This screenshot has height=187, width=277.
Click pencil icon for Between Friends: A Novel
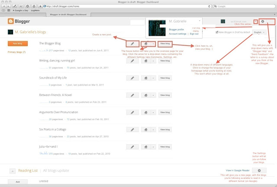coord(132,95)
